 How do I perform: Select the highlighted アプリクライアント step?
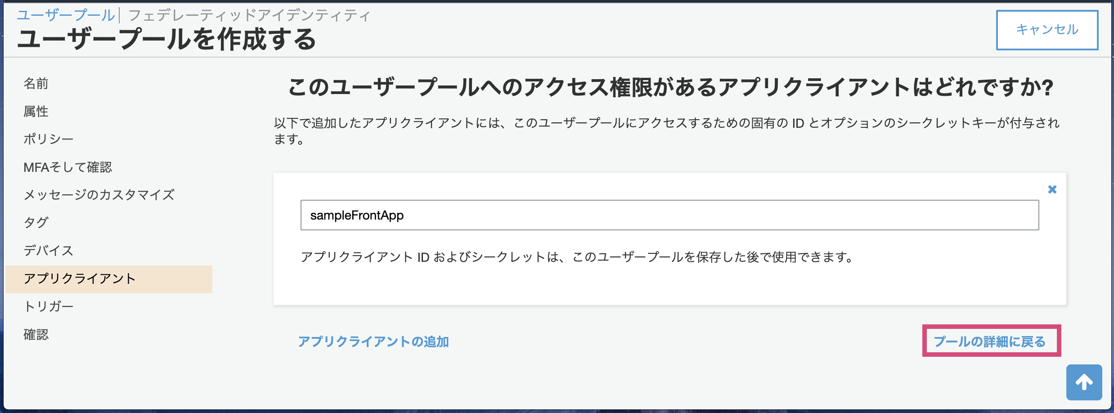tap(109, 279)
